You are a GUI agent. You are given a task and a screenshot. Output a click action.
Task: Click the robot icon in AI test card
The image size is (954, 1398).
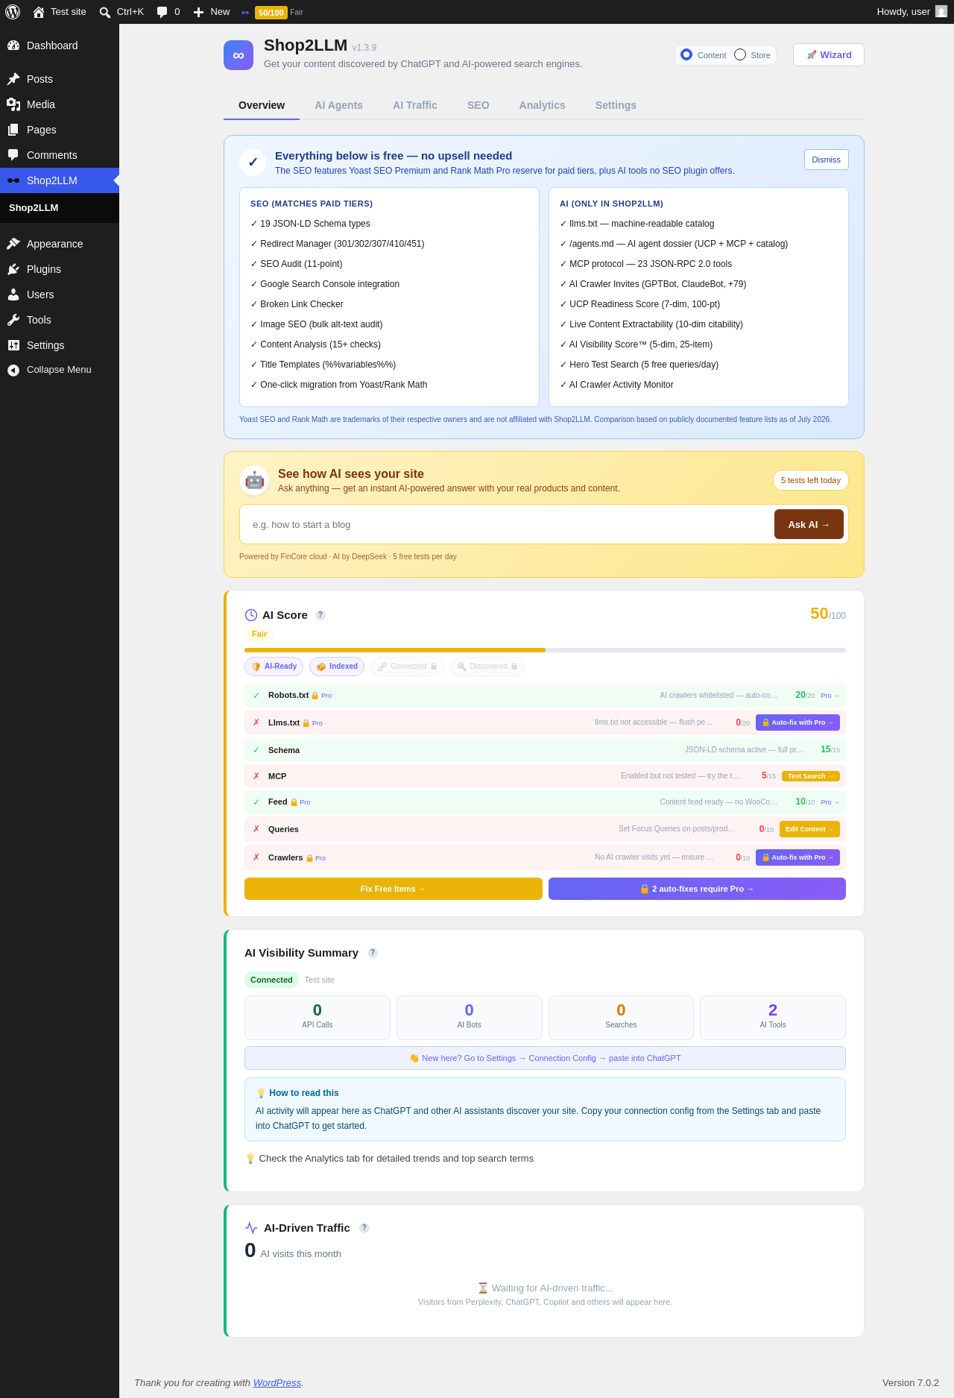pos(254,480)
